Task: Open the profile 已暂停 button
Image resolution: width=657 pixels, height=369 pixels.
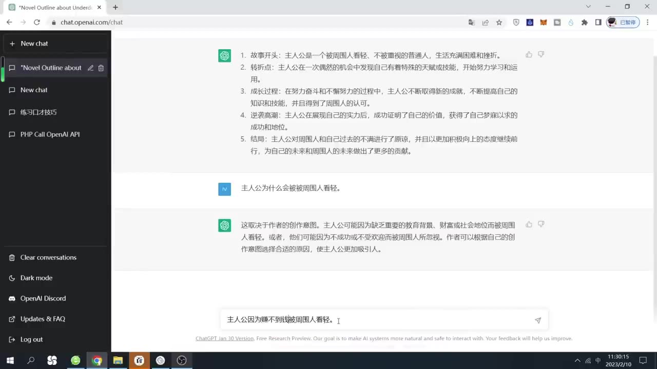Action: tap(623, 22)
